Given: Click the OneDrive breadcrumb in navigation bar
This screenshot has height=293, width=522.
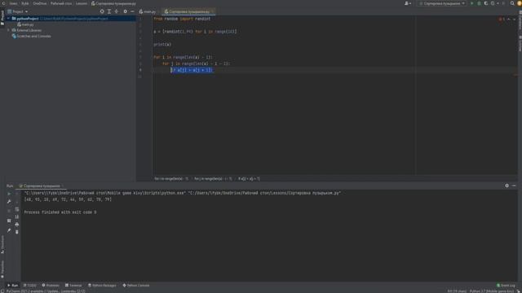Looking at the screenshot, I should pos(40,3).
